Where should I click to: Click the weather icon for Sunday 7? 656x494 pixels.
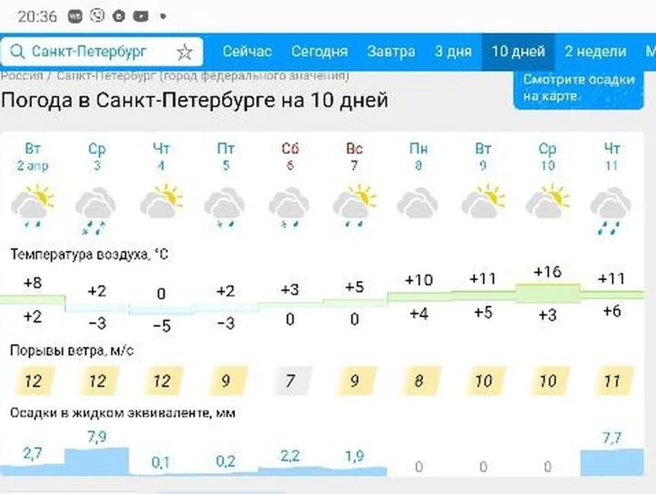click(x=354, y=205)
